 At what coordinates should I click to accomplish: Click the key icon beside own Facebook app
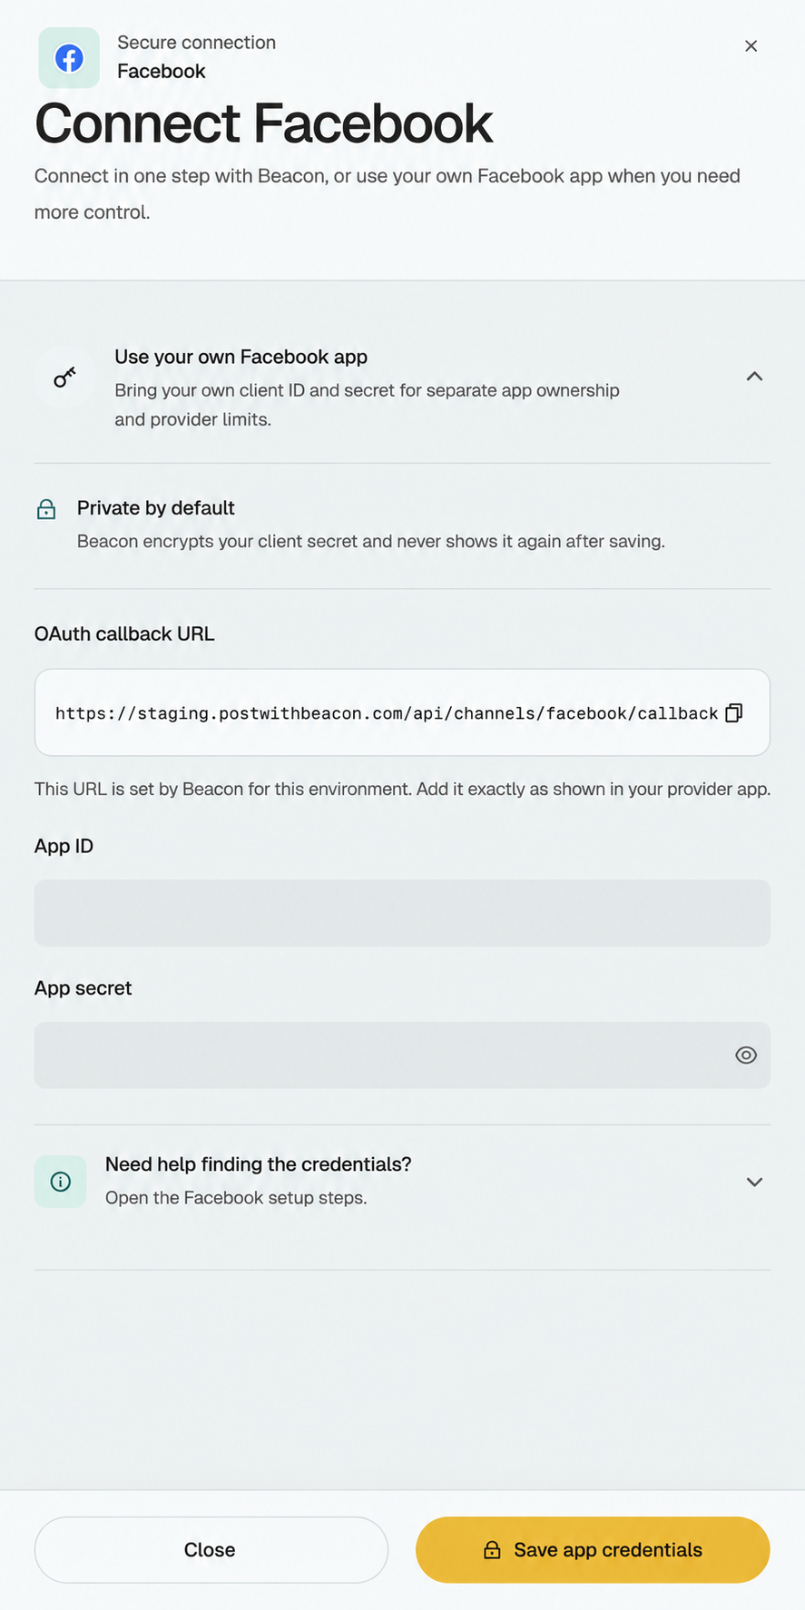[64, 377]
